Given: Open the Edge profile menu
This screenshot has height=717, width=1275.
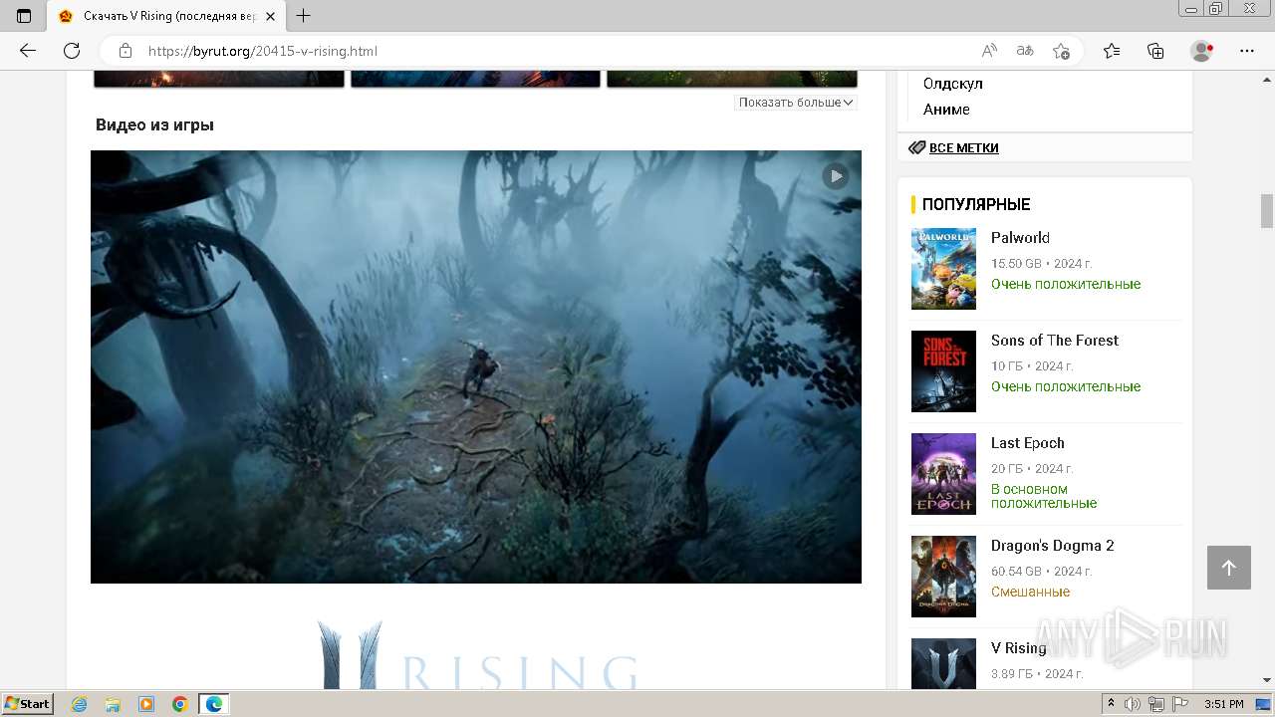Looking at the screenshot, I should (x=1202, y=51).
